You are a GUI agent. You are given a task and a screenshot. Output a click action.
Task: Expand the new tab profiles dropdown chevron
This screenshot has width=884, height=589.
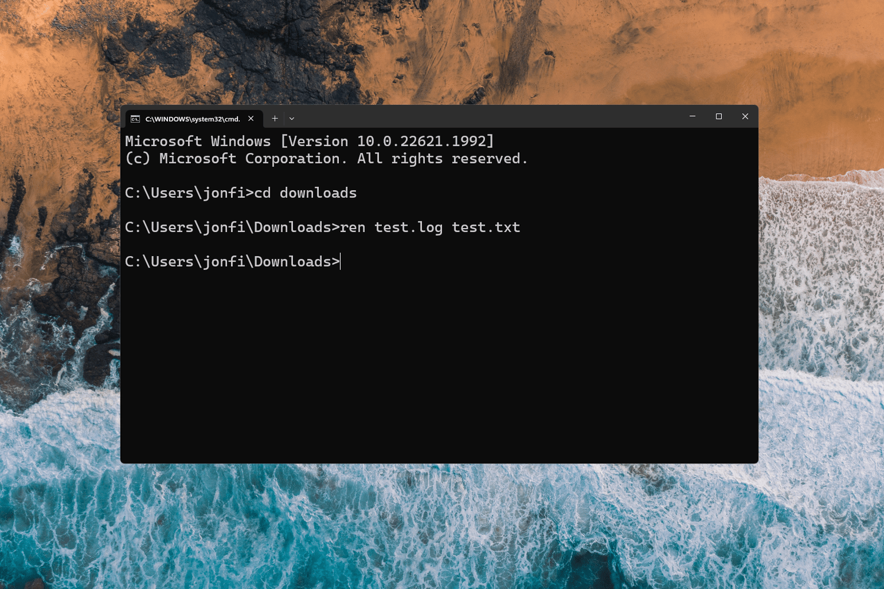pos(292,118)
